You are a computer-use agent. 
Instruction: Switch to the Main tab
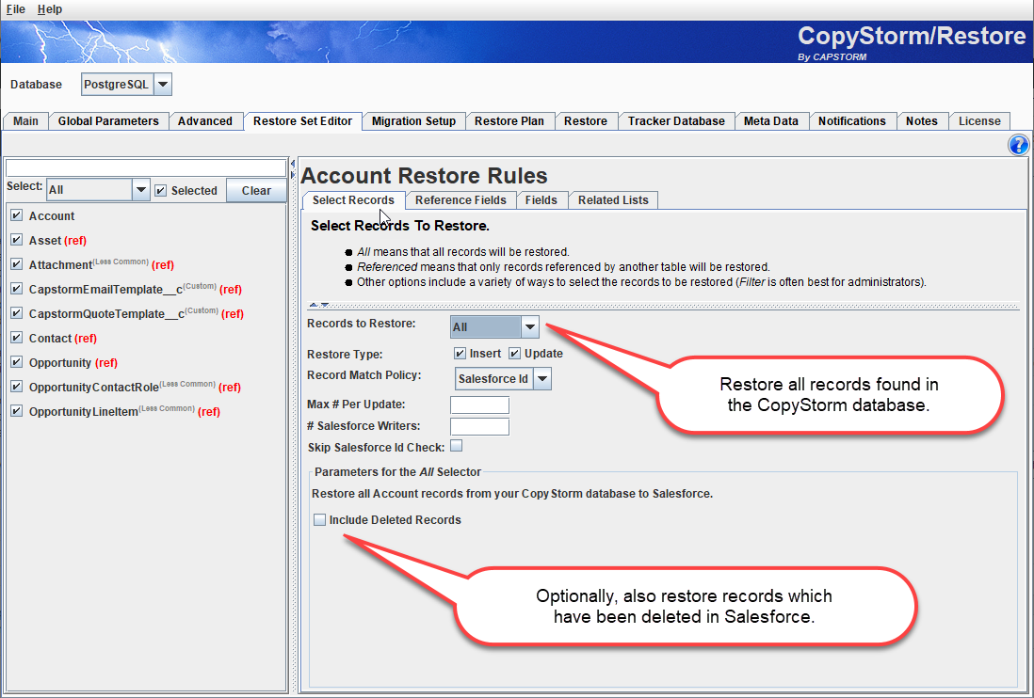click(25, 121)
